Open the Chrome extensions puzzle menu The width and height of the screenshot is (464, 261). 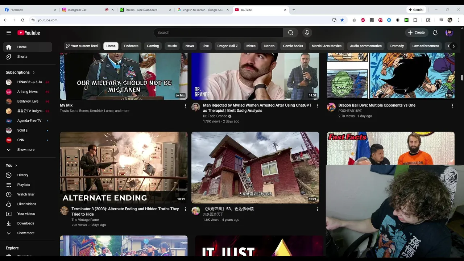pyautogui.click(x=415, y=20)
